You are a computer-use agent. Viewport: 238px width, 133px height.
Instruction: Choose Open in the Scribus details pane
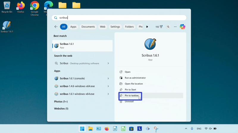tap(151, 72)
